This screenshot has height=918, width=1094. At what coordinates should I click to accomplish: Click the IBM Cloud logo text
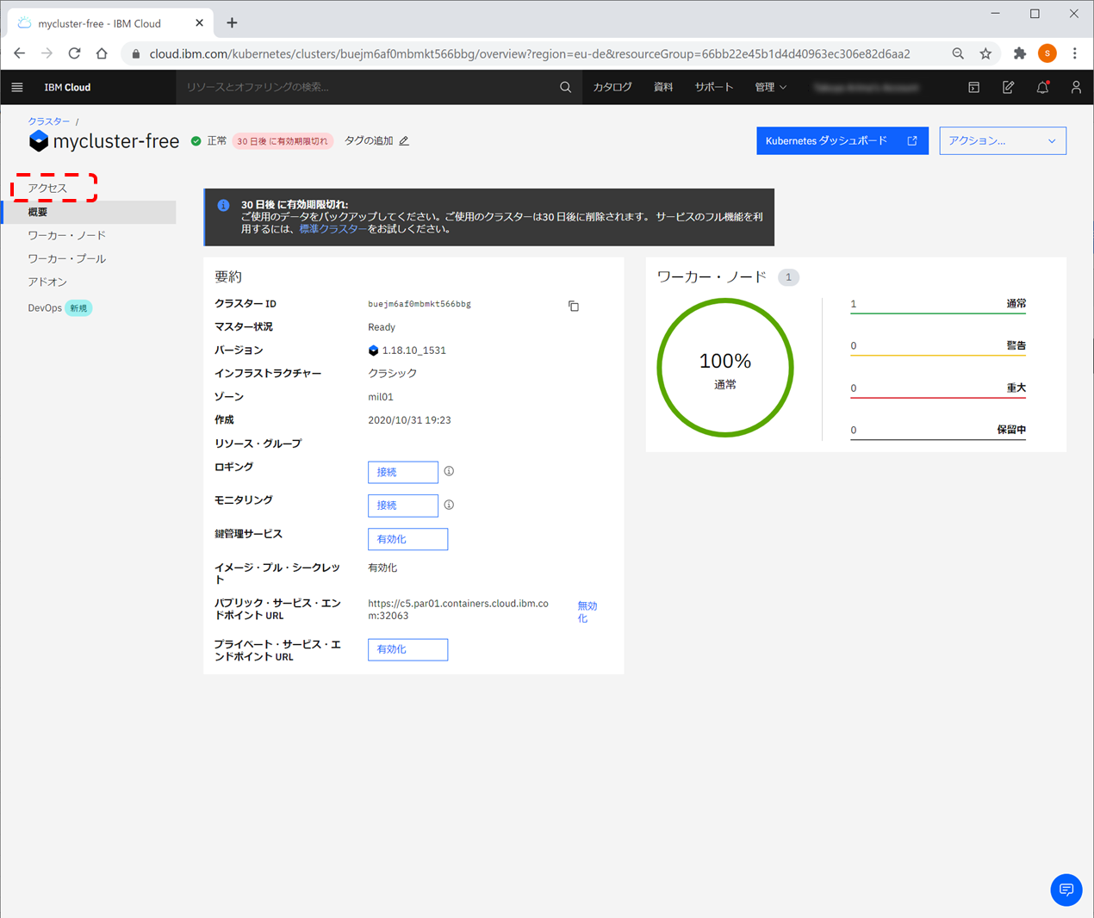67,87
